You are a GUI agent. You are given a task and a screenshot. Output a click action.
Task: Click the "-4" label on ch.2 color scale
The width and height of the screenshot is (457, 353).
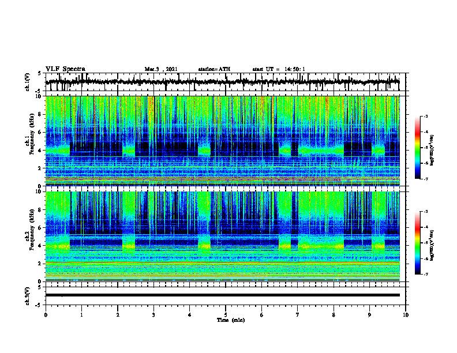click(425, 227)
